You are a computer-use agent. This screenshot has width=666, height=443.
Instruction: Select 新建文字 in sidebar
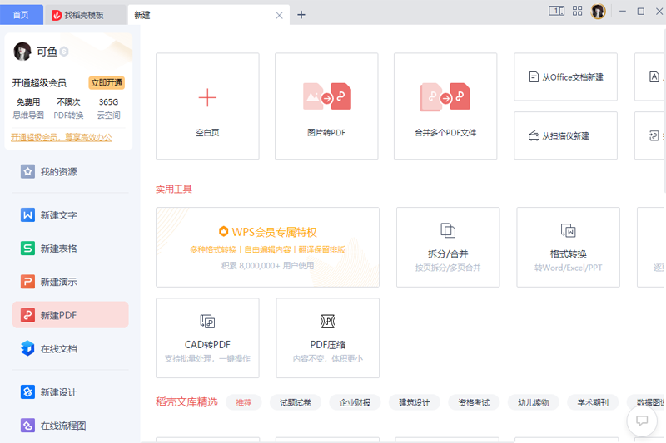click(x=58, y=215)
